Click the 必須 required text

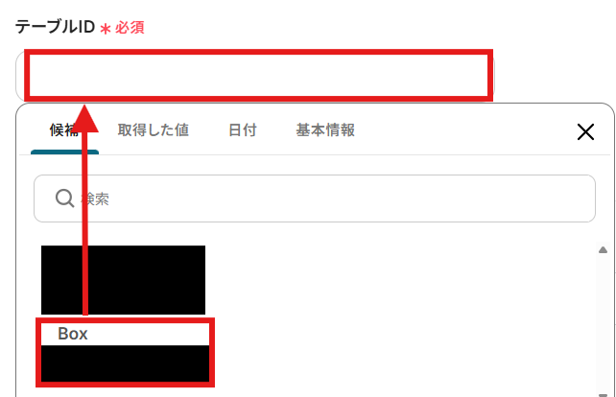click(x=130, y=28)
